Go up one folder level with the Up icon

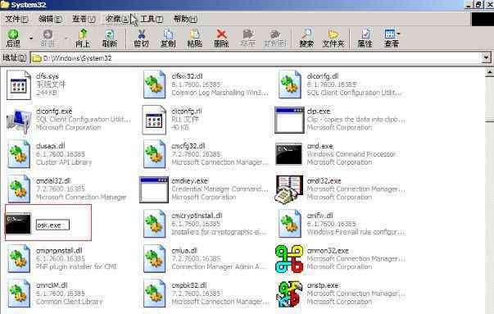coord(83,34)
